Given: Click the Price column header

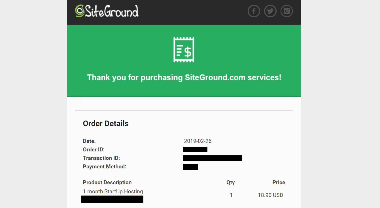Looking at the screenshot, I should [x=279, y=182].
